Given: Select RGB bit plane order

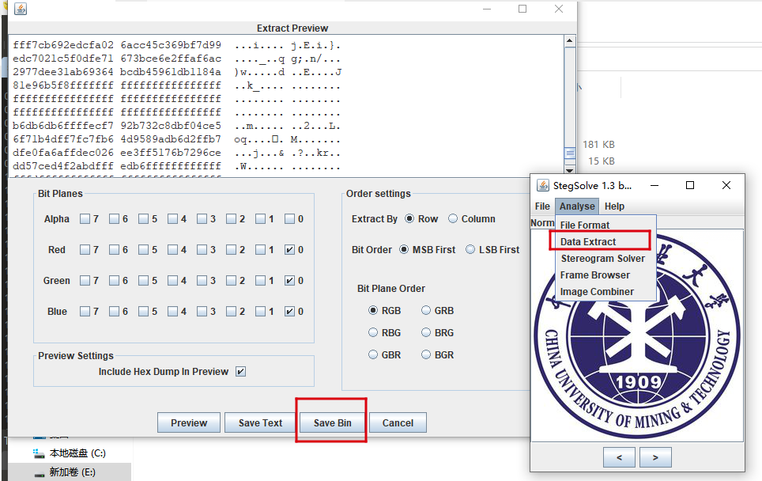Looking at the screenshot, I should tap(373, 310).
